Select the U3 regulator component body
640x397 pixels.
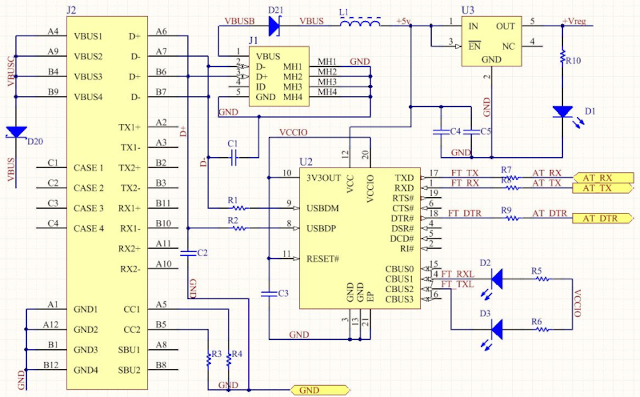491,42
